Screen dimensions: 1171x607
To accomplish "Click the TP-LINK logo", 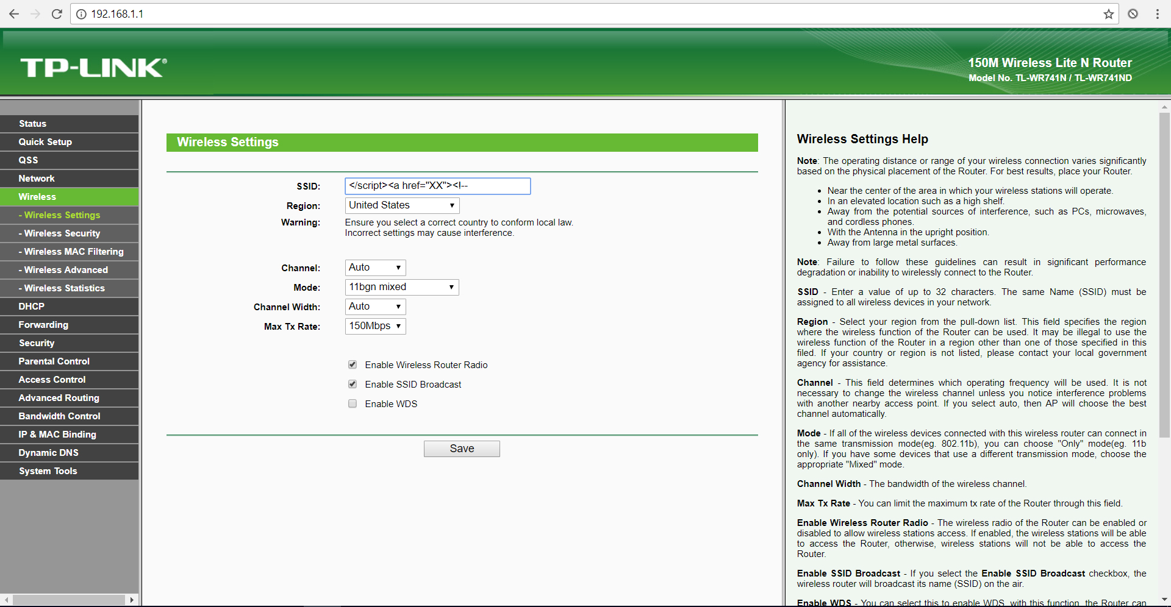I will 93,67.
